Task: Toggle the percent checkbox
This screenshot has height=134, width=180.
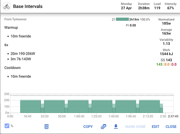Action: [x=7, y=126]
